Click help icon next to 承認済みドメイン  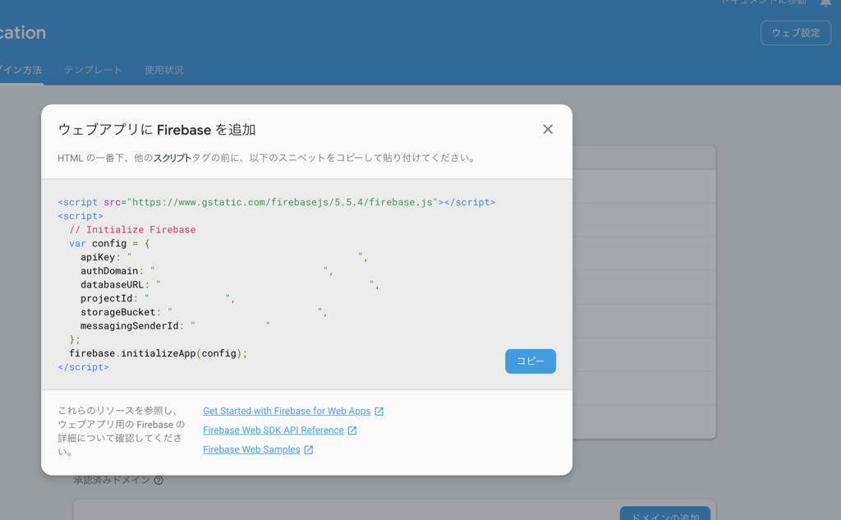pos(159,481)
